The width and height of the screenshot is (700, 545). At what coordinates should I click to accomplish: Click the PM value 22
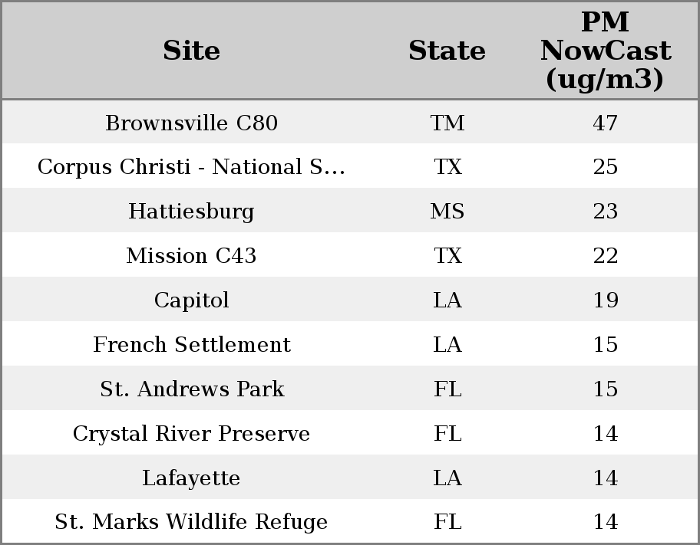click(605, 256)
